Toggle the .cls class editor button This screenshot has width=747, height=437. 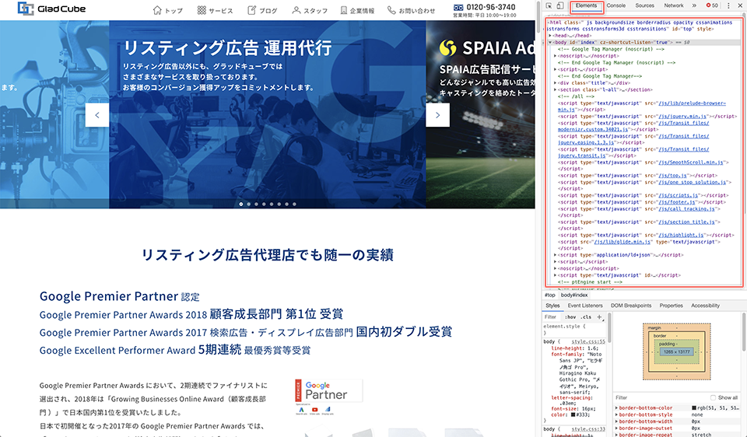[x=586, y=317]
